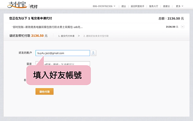This screenshot has width=193, height=121.
Task: Select step 2. 通知好友来支付宝付款
Action: pos(96,36)
